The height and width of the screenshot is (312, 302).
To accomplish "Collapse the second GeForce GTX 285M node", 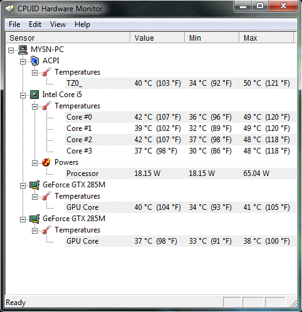I will [23, 219].
